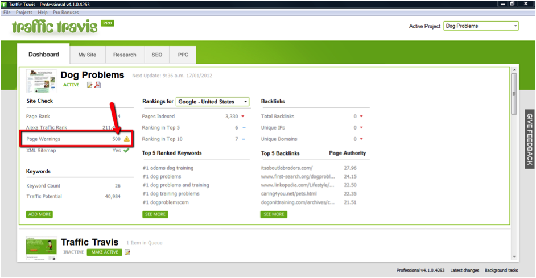Viewport: 536px width, 278px height.
Task: Click the red arrow beside Pages Indexed
Action: [243, 117]
